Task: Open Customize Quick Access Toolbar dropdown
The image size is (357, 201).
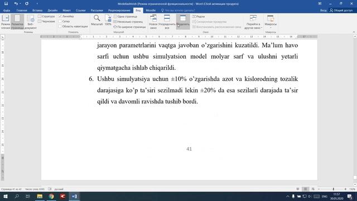Action: (x=37, y=4)
